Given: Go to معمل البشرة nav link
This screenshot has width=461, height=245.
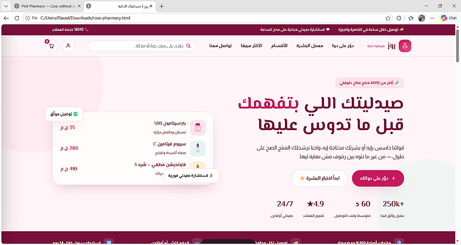Looking at the screenshot, I should [310, 46].
